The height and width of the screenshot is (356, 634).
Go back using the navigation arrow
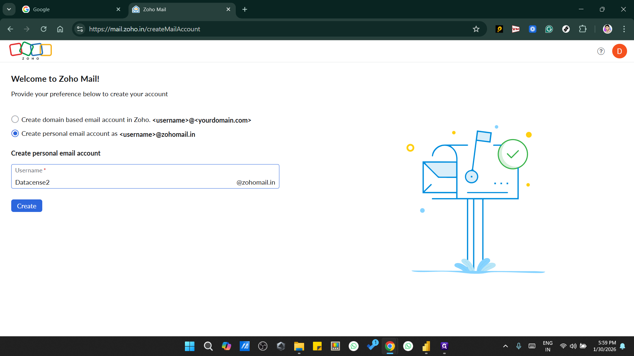[x=10, y=29]
